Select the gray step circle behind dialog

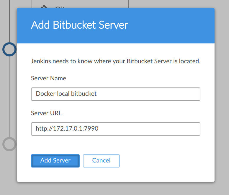9,144
